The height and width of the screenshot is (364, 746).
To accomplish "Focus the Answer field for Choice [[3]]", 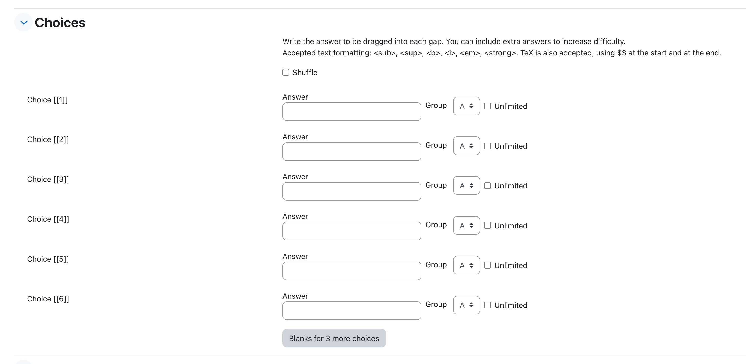I will pyautogui.click(x=352, y=191).
